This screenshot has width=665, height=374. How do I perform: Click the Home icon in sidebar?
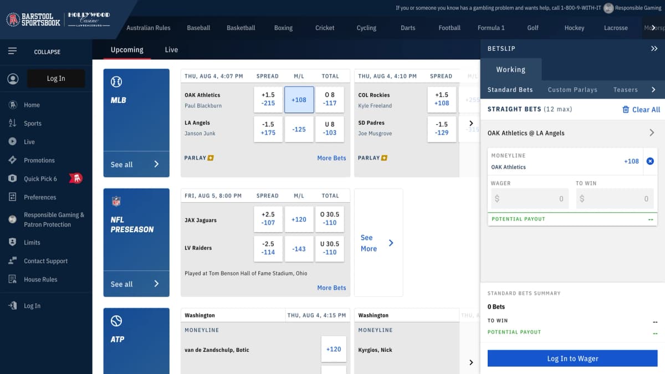12,105
